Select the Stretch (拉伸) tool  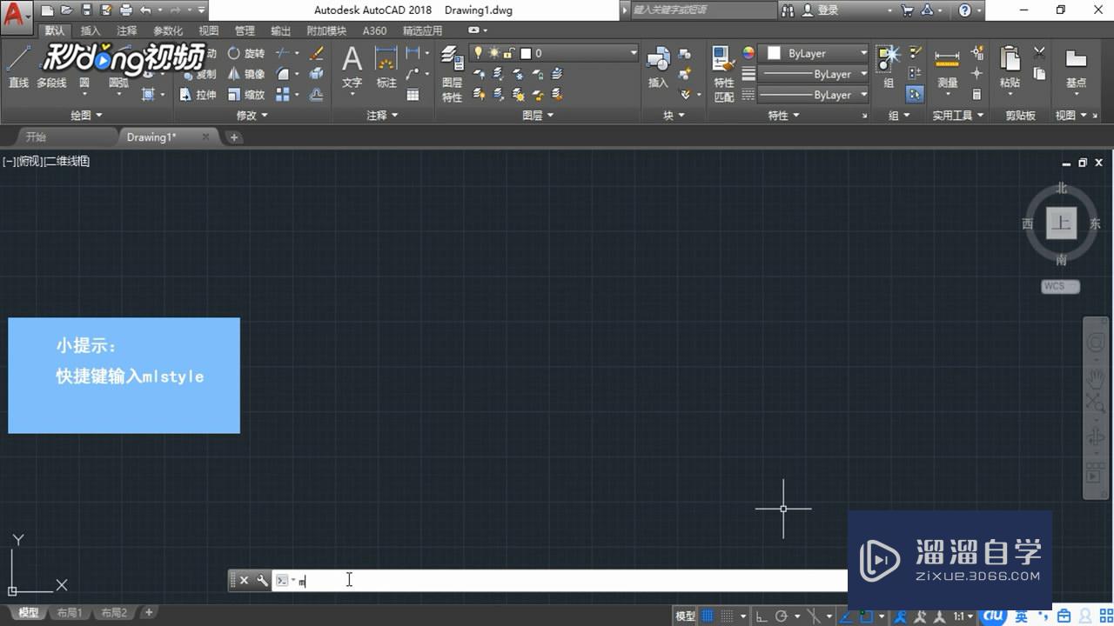click(x=199, y=95)
